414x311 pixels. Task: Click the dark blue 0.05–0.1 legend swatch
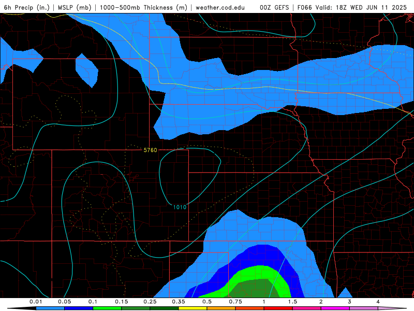79,308
